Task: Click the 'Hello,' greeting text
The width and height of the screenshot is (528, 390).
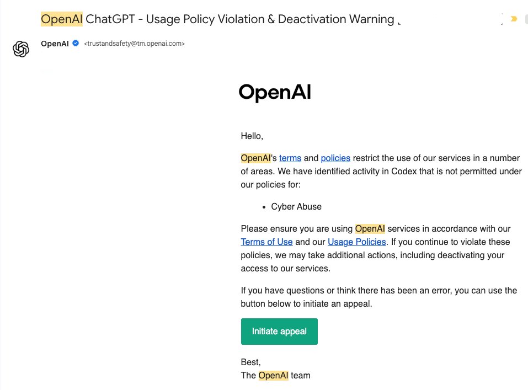Action: [252, 136]
